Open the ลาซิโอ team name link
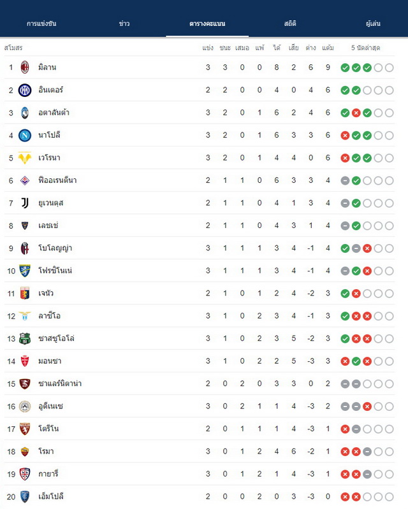 (49, 315)
